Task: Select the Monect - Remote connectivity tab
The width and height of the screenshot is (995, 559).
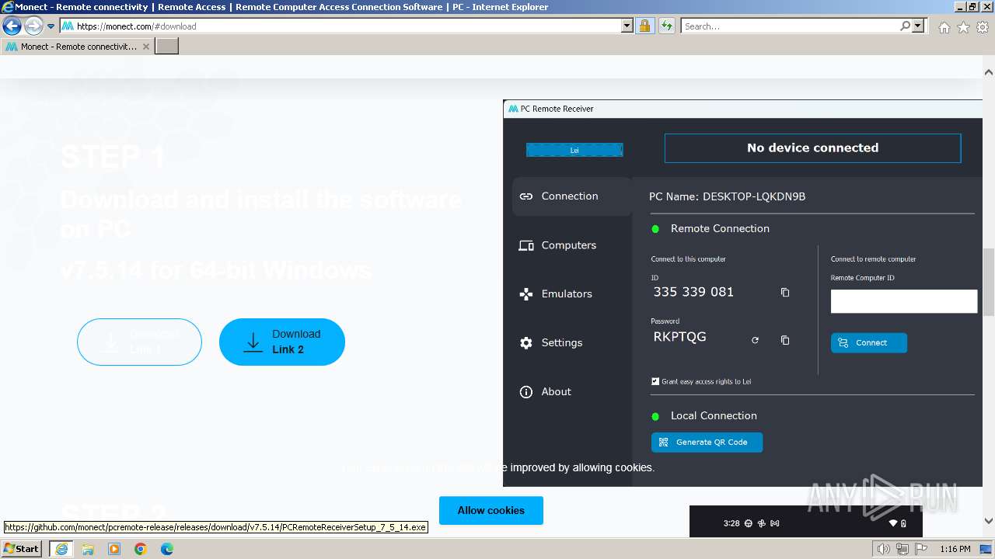Action: (77, 46)
